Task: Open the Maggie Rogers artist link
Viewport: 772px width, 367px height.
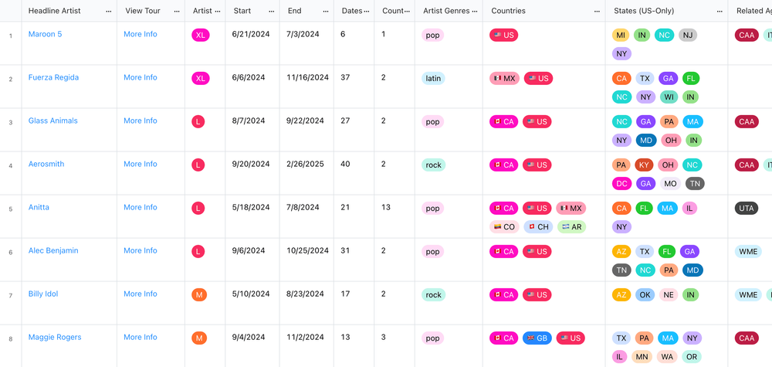Action: pos(55,338)
